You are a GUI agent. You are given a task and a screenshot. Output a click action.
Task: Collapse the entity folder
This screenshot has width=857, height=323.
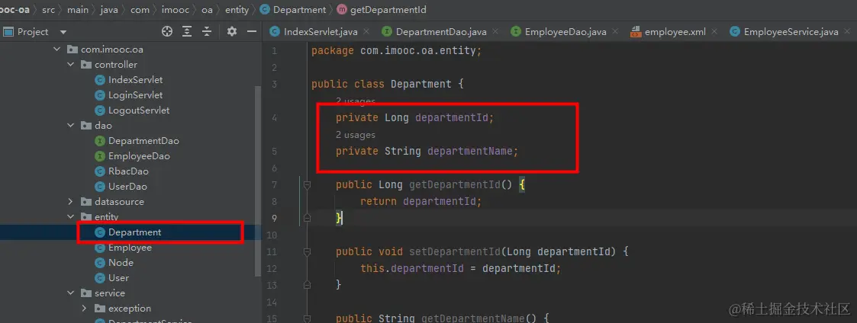(x=70, y=216)
